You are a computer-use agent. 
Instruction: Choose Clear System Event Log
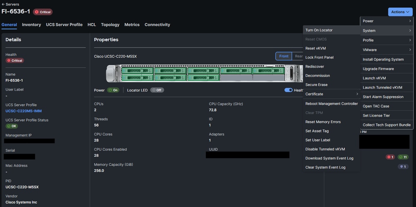[331, 167]
